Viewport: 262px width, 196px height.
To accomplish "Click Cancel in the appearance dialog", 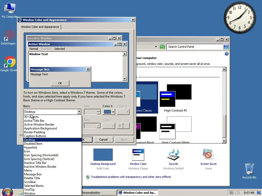I will 103,140.
